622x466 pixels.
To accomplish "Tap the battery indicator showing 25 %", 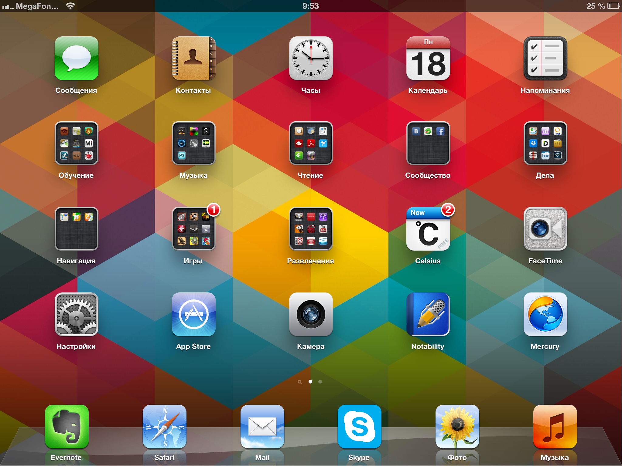I will [x=603, y=6].
